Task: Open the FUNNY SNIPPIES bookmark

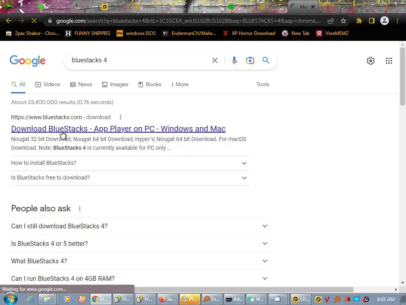Action: (88, 33)
